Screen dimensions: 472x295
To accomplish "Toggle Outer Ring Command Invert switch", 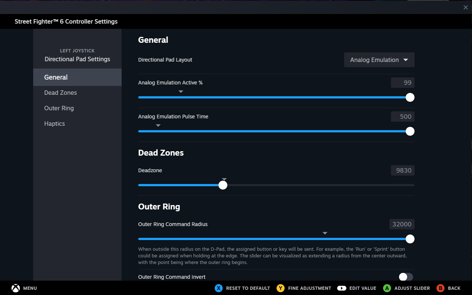I will (x=406, y=277).
